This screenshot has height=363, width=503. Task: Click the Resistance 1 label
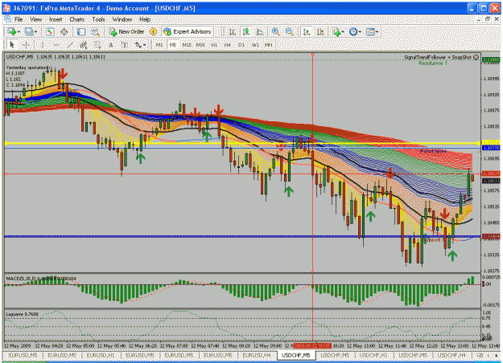(x=433, y=63)
